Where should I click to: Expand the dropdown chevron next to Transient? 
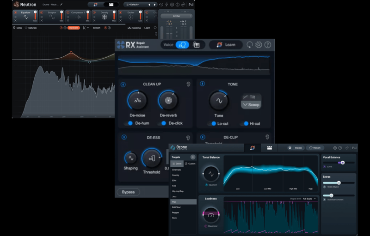[88, 28]
